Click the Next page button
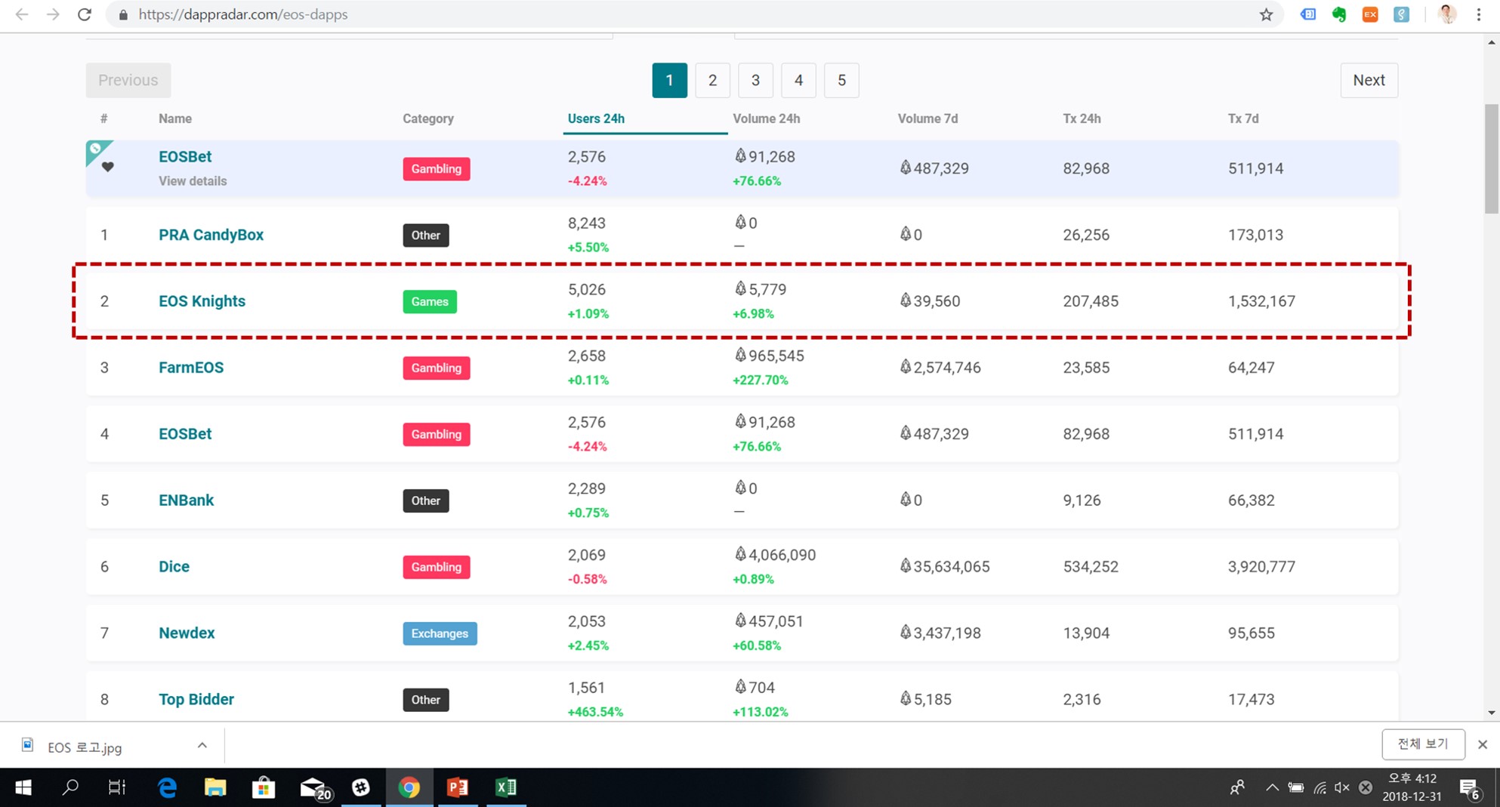 1368,80
